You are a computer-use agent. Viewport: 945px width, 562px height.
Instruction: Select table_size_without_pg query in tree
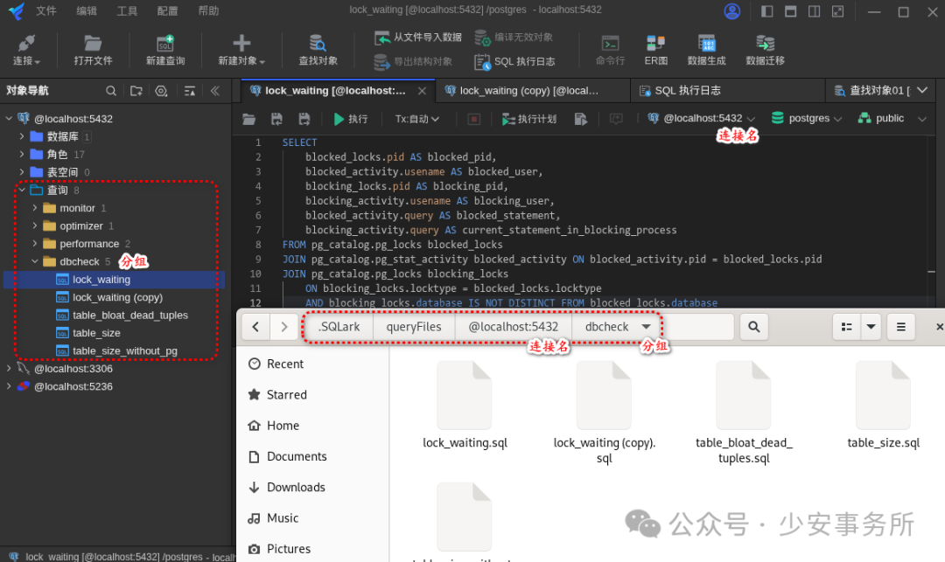click(125, 350)
